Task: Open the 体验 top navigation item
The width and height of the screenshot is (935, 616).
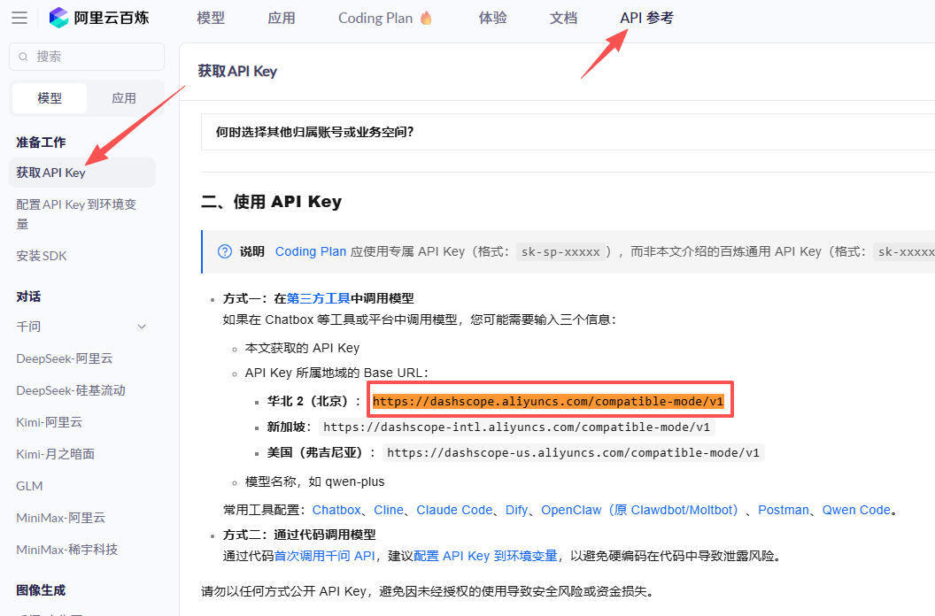Action: click(x=492, y=18)
